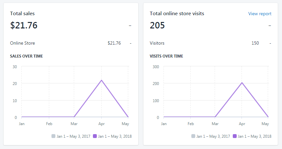Click the 300 y-axis label on visits chart

[156, 67]
